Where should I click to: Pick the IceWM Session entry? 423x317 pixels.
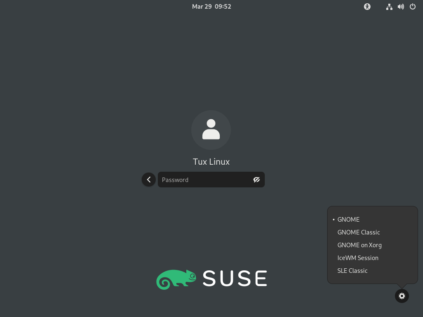click(358, 258)
